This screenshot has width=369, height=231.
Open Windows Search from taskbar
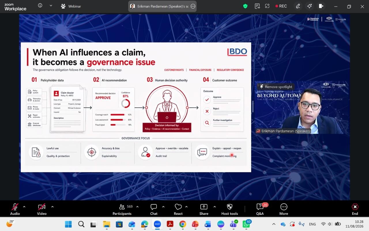[81, 224]
